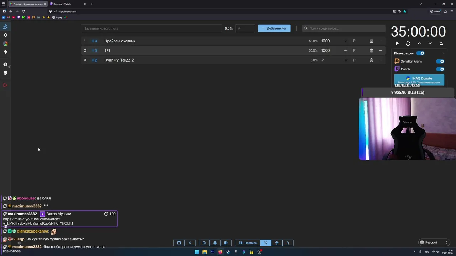456x256 pixels.
Task: Click the Добавить лот button
Action: 274,28
